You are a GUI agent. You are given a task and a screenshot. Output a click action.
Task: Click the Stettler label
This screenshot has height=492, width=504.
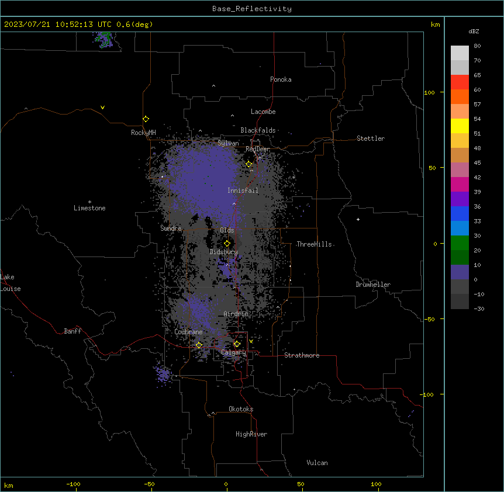click(371, 138)
